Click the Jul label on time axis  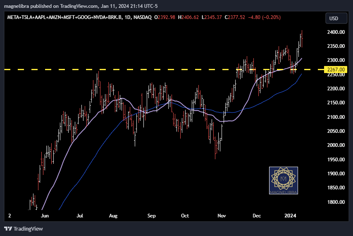(80, 216)
